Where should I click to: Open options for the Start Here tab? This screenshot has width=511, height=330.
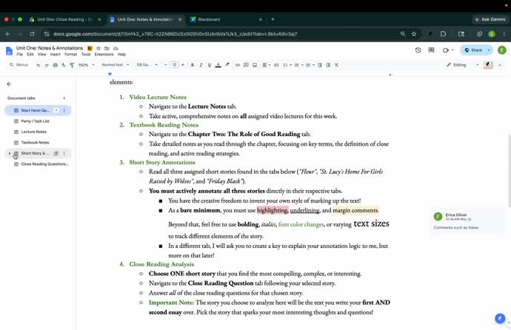tap(64, 110)
